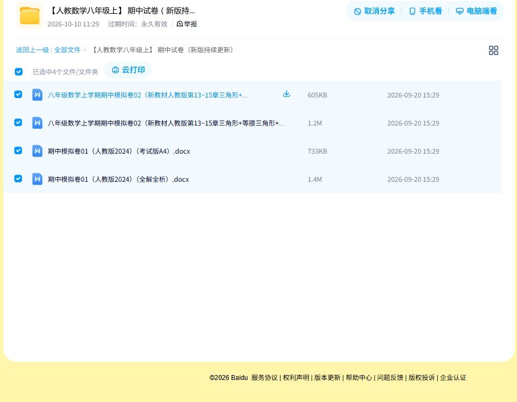This screenshot has width=517, height=402.
Task: Uncheck the 1.2M file checkbox
Action: point(18,122)
